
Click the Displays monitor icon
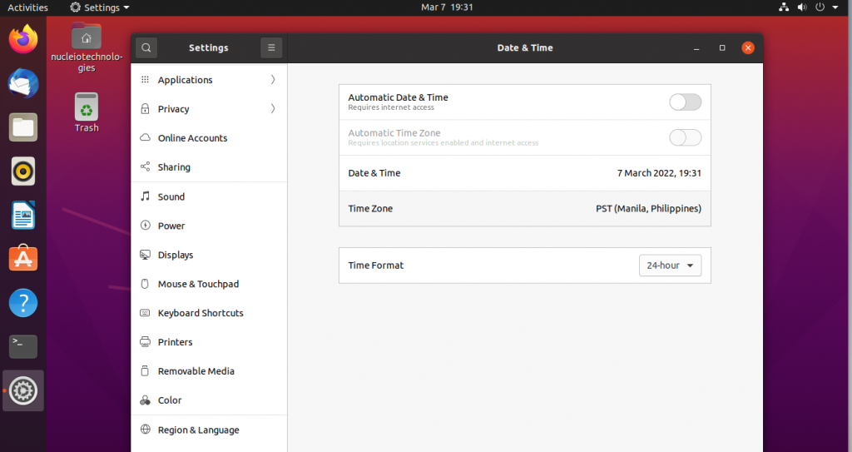[x=145, y=255]
